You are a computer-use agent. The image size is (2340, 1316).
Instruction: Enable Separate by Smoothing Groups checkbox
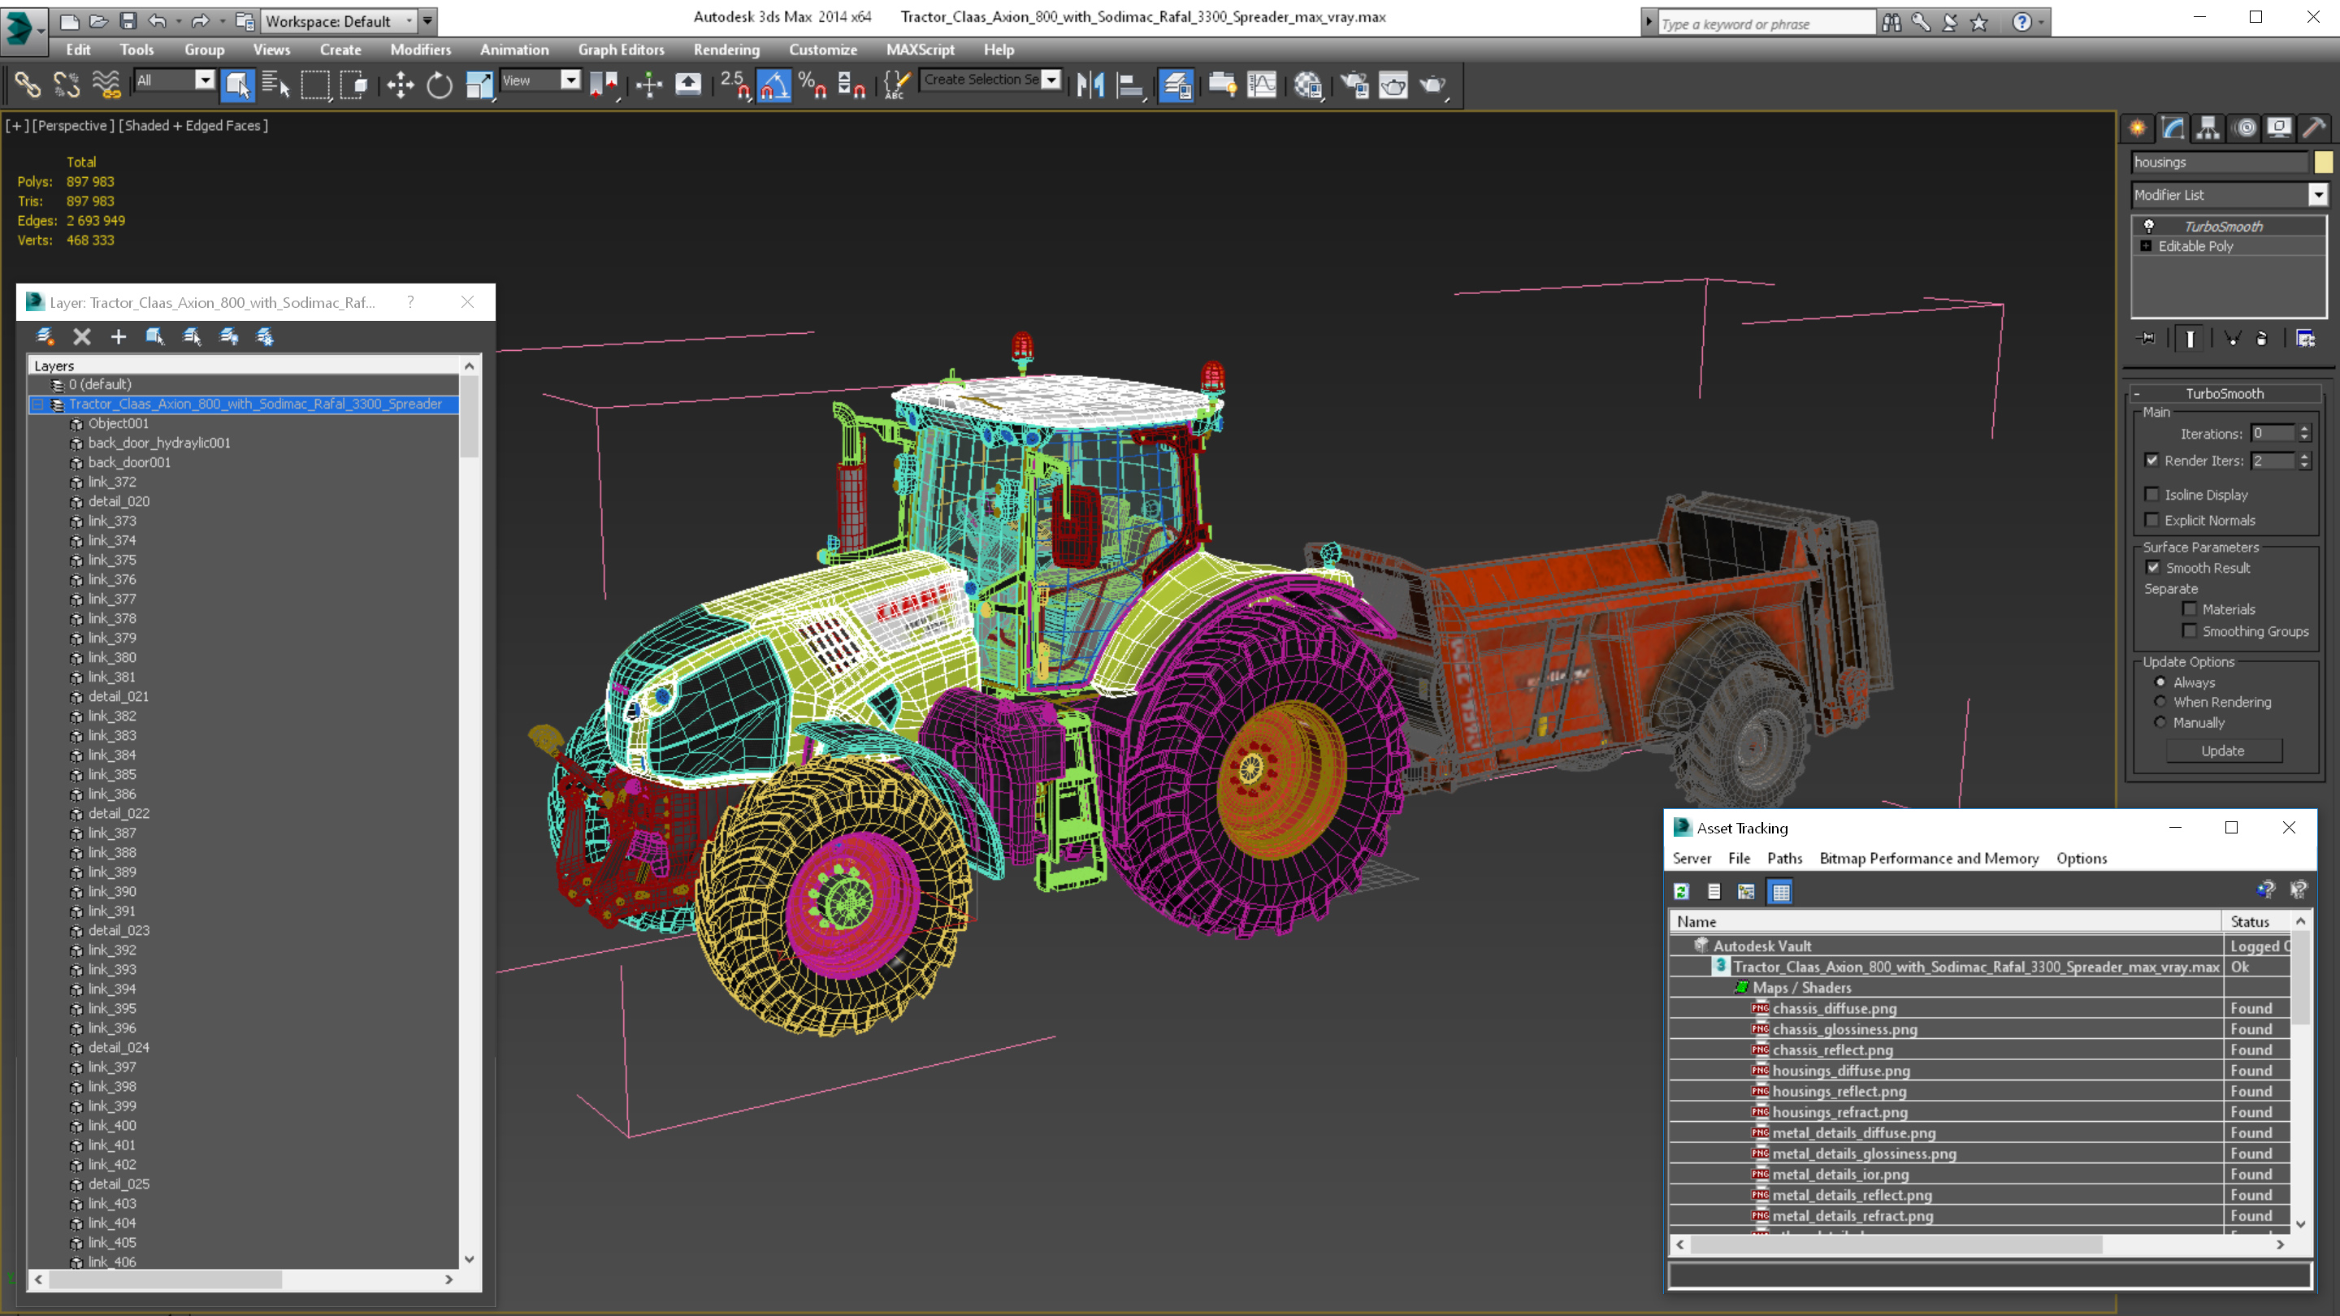(2190, 630)
